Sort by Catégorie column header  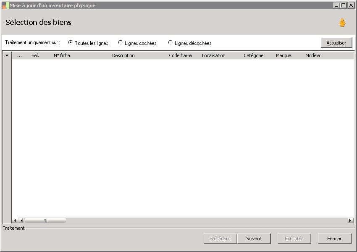(253, 55)
